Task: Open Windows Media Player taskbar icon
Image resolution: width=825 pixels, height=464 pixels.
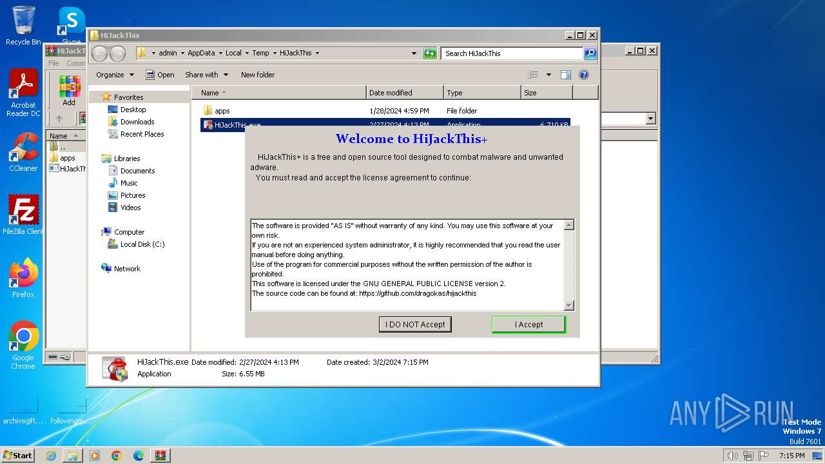Action: pos(95,456)
